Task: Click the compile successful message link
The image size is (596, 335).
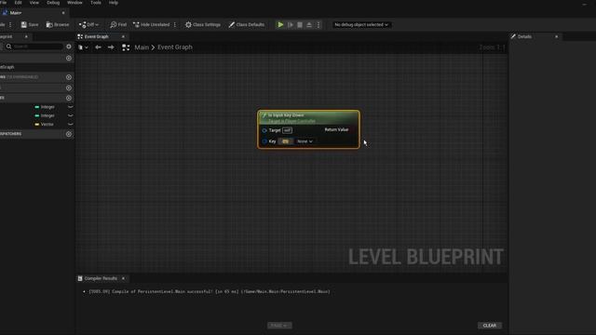Action: (x=210, y=291)
